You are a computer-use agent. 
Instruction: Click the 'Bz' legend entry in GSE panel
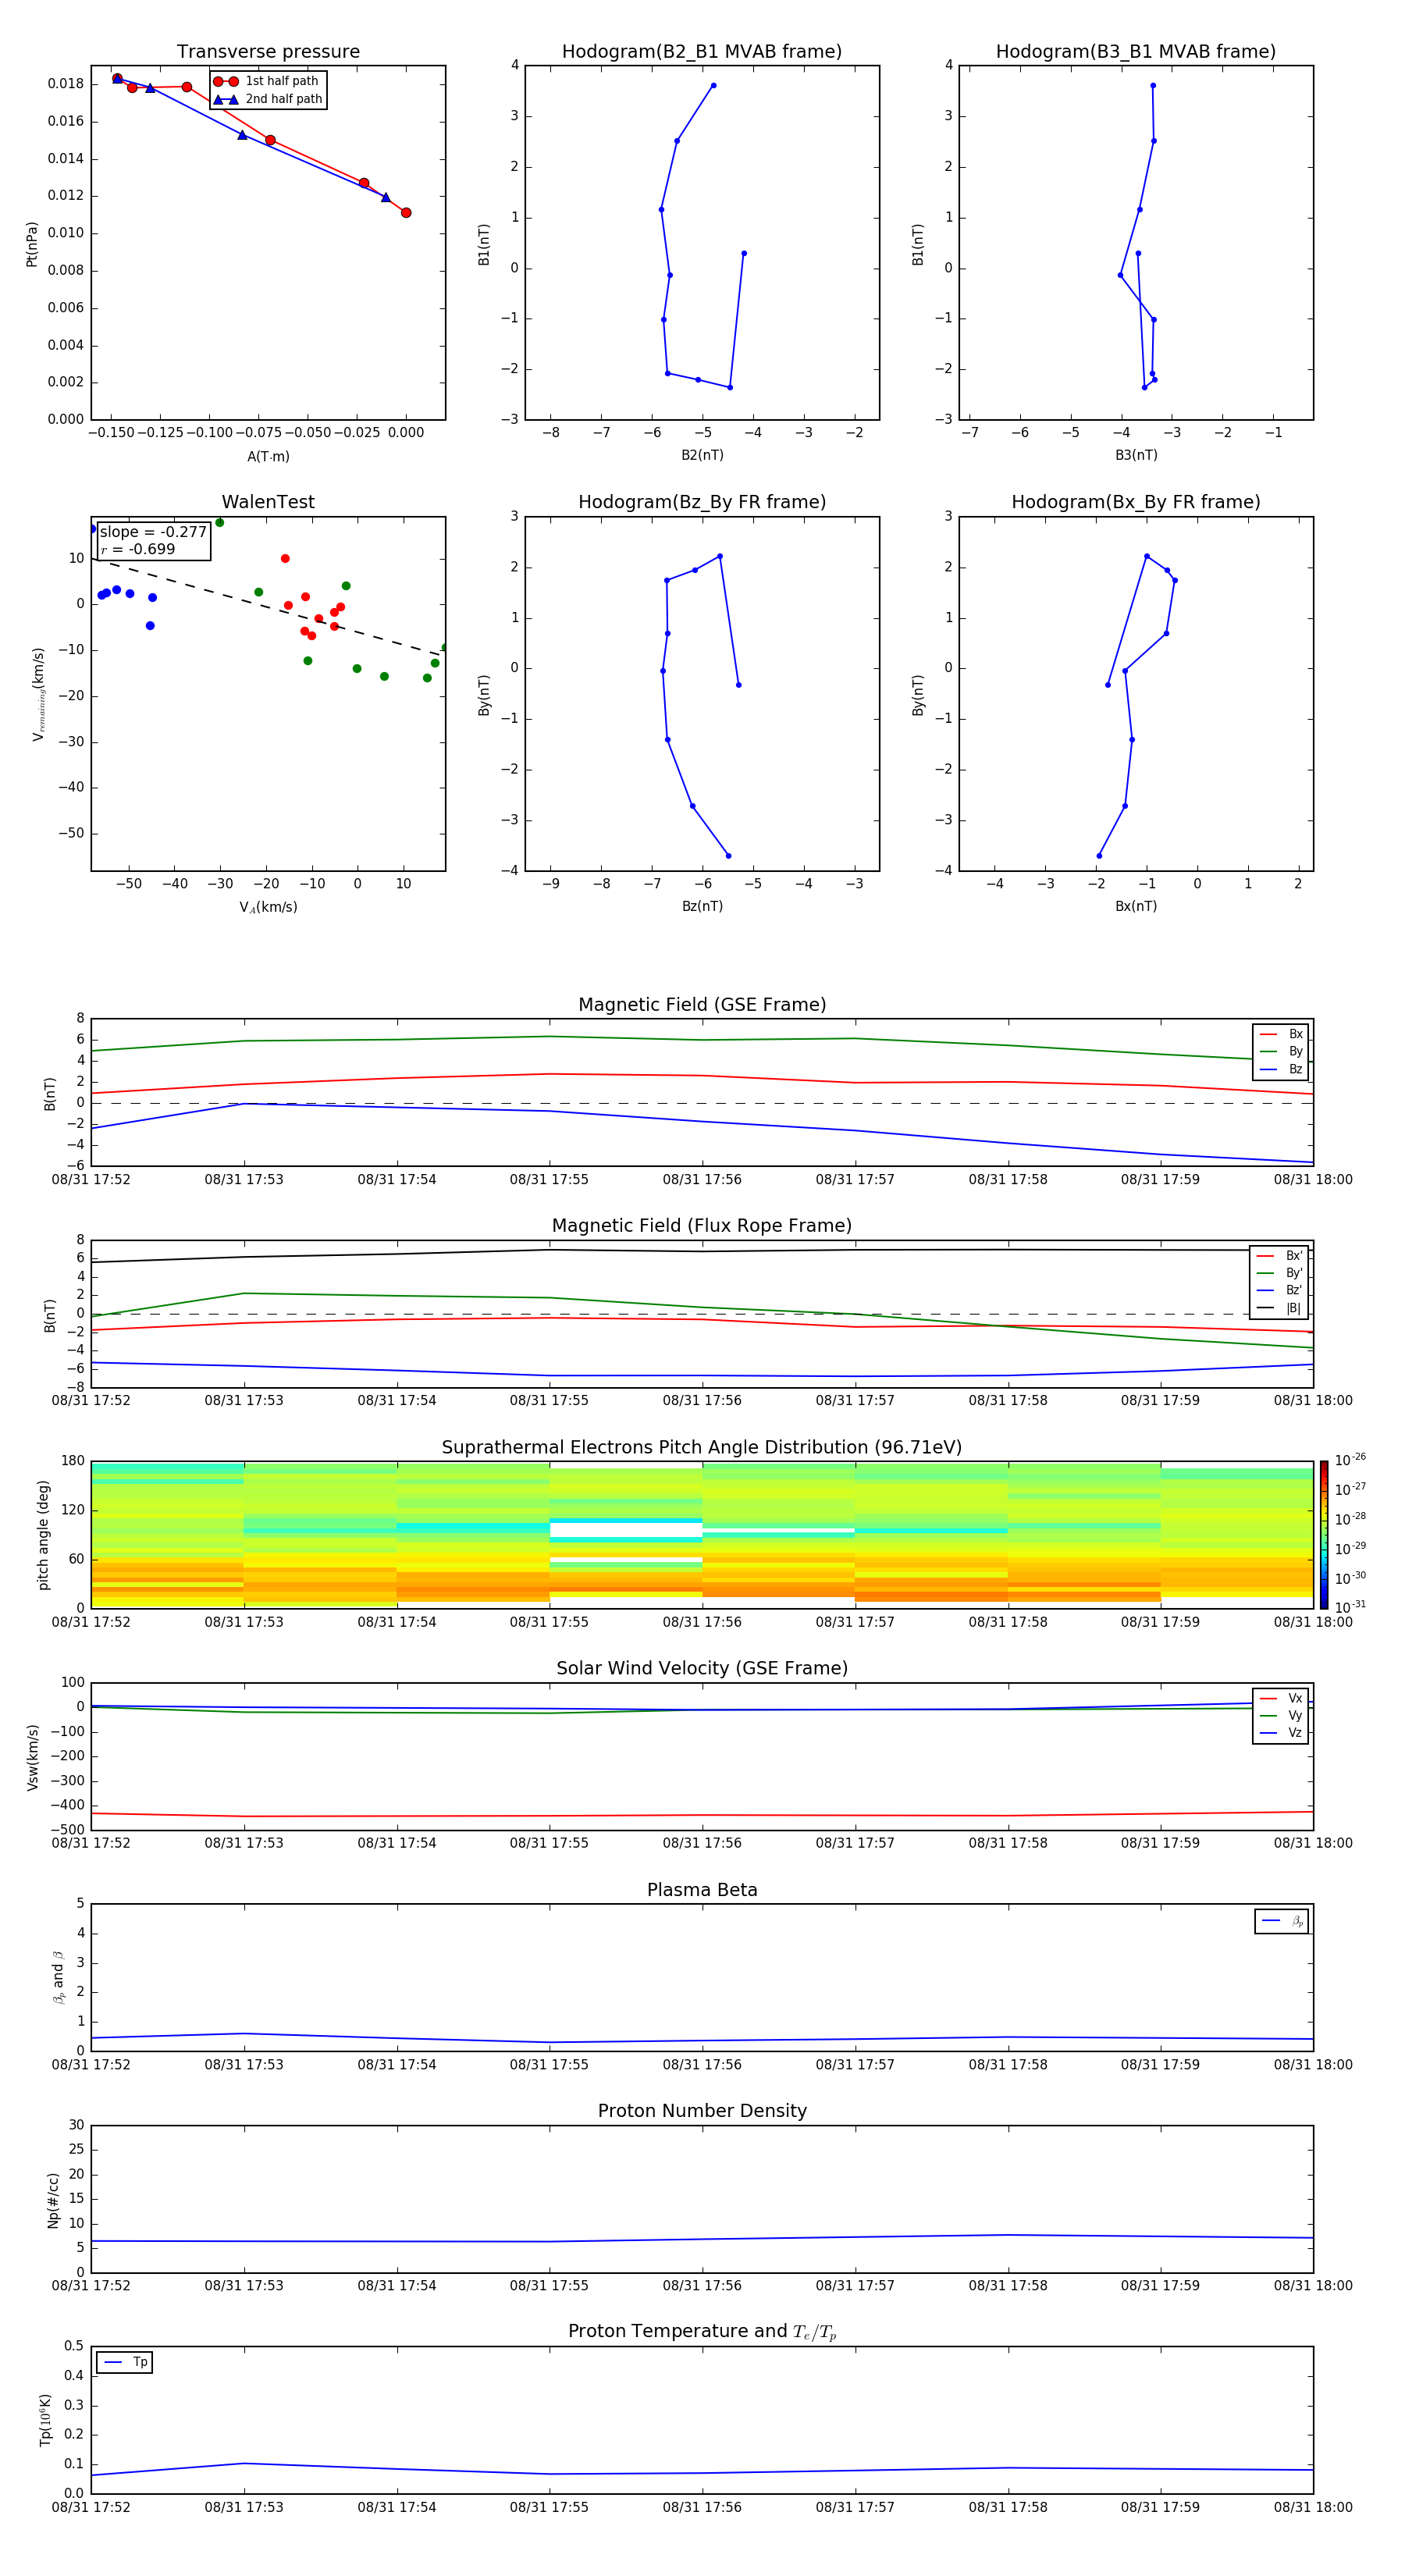(x=1281, y=1069)
